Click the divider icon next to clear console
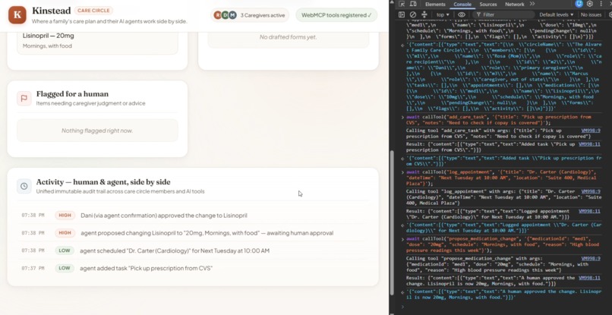This screenshot has height=315, width=612. point(424,15)
